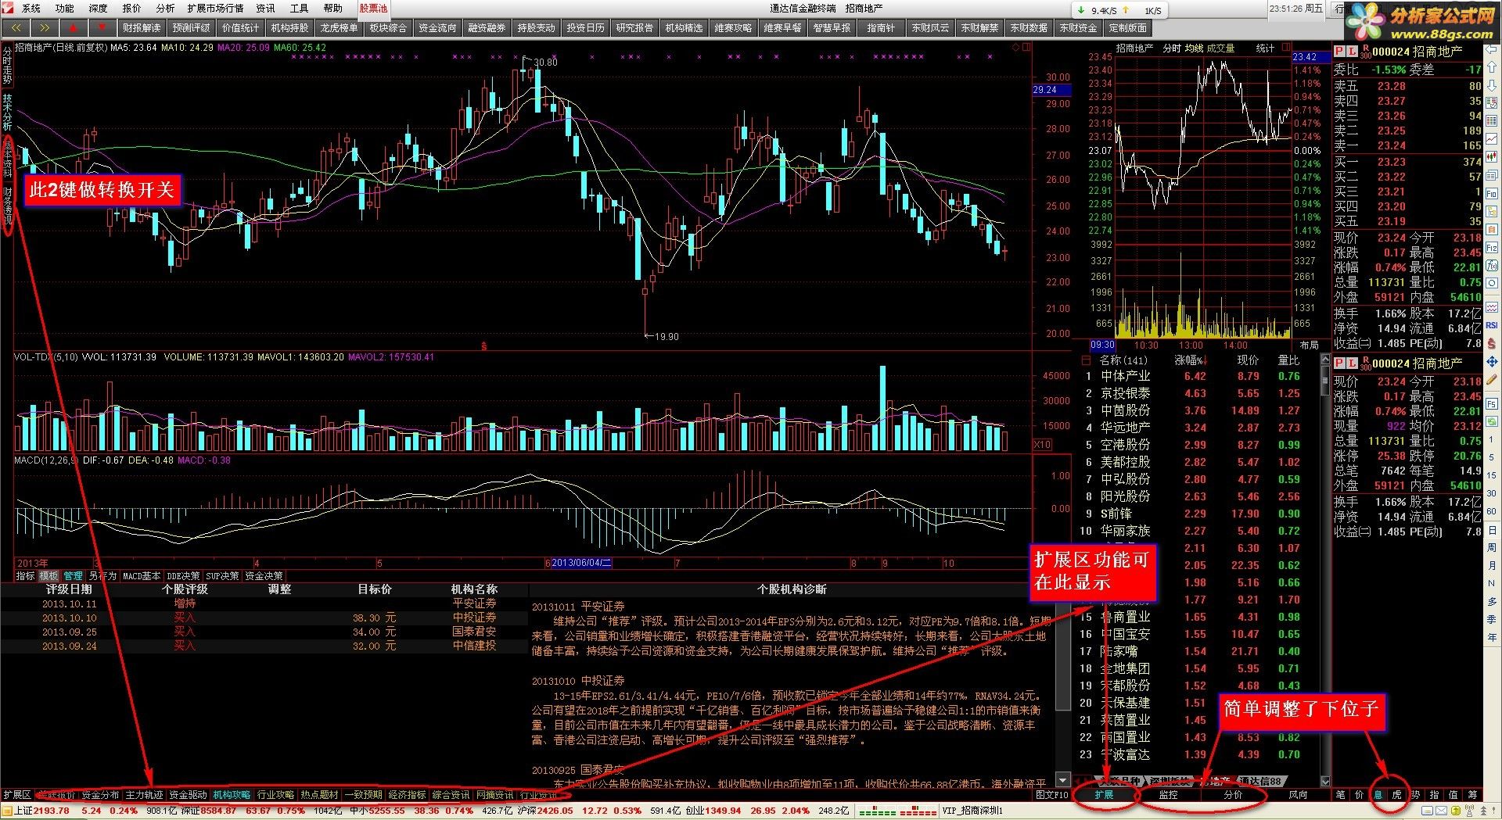This screenshot has height=820, width=1502.
Task: Toggle the 成交量 display in intraday chart
Action: click(1220, 48)
